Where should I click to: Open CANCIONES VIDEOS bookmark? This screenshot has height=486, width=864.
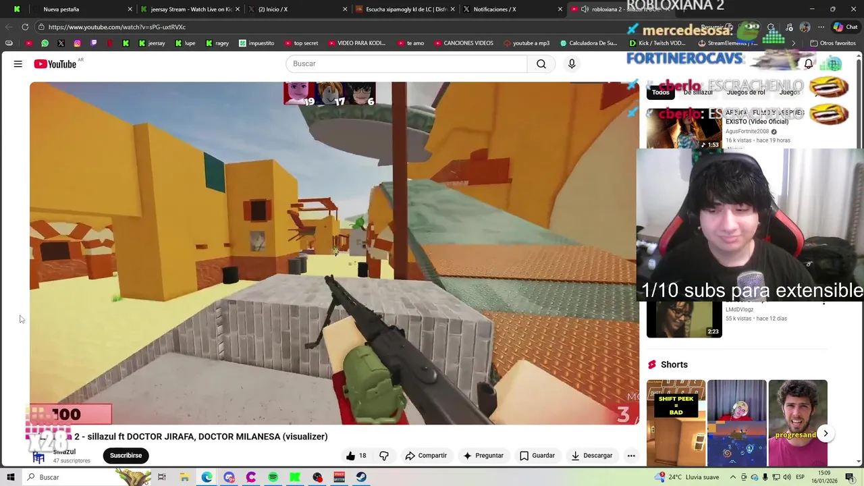pos(464,43)
